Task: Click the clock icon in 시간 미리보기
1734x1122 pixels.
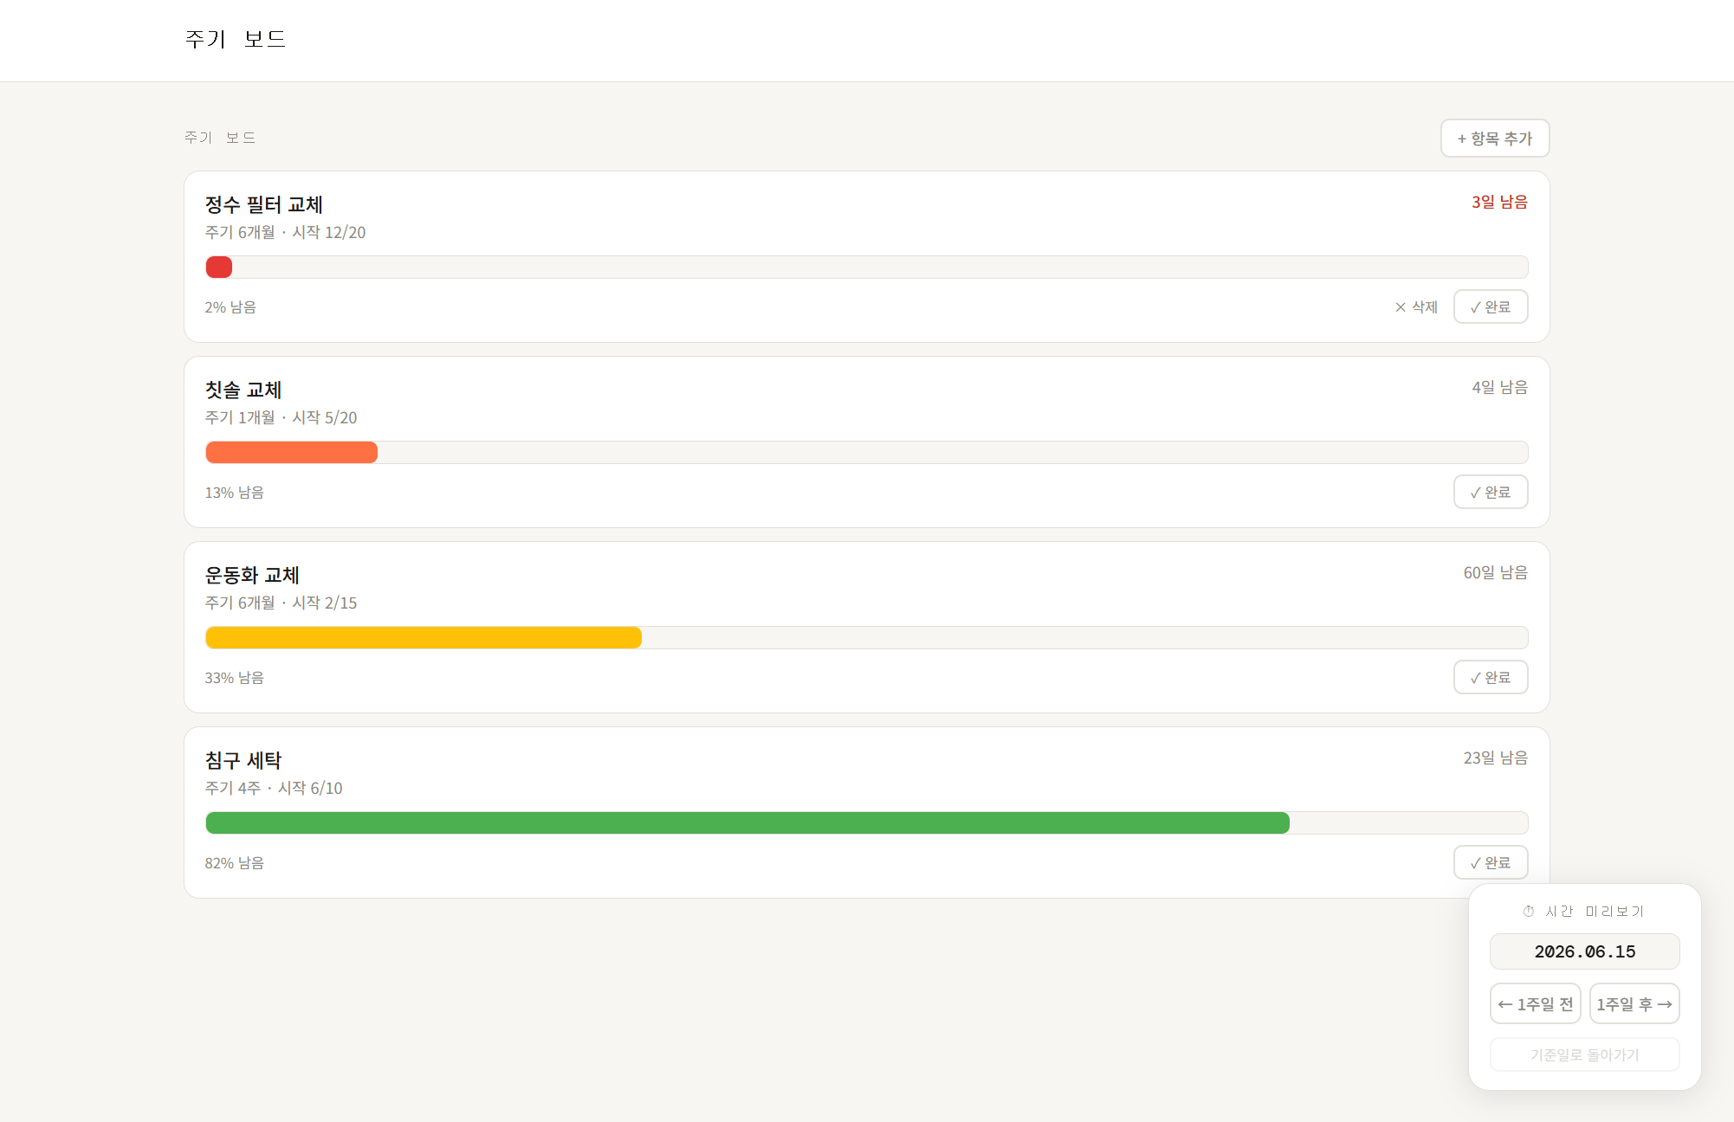Action: click(1529, 912)
